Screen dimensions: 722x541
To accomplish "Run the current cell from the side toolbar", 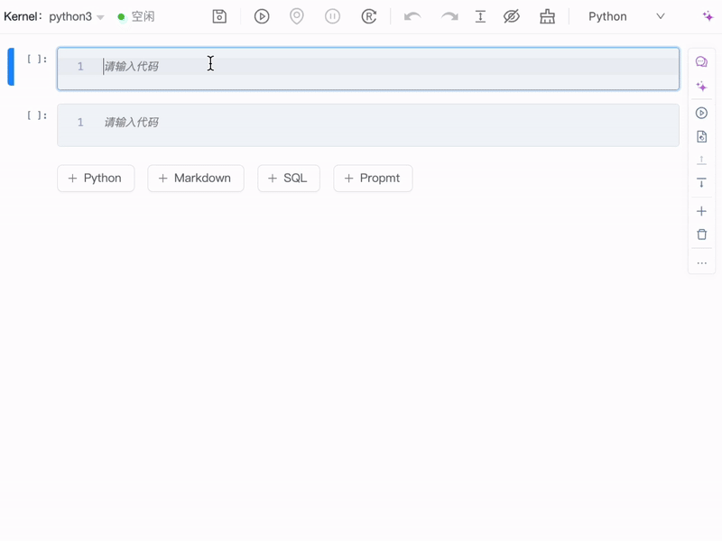I will [701, 113].
